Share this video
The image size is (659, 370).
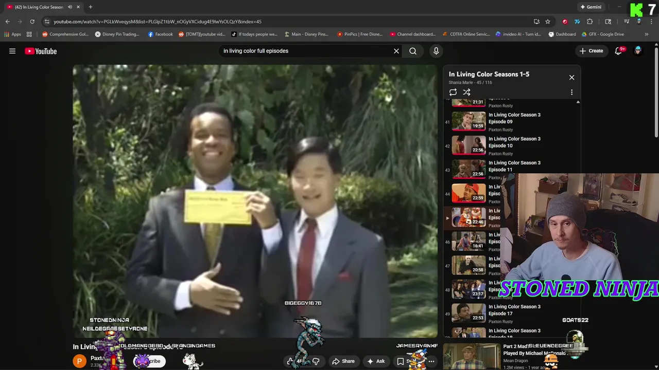[343, 361]
